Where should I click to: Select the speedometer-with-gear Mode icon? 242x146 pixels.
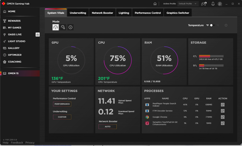(x=63, y=27)
